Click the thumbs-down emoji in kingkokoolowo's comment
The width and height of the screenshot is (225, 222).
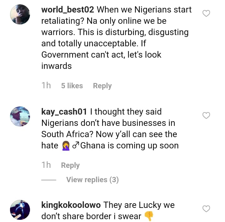(x=149, y=216)
